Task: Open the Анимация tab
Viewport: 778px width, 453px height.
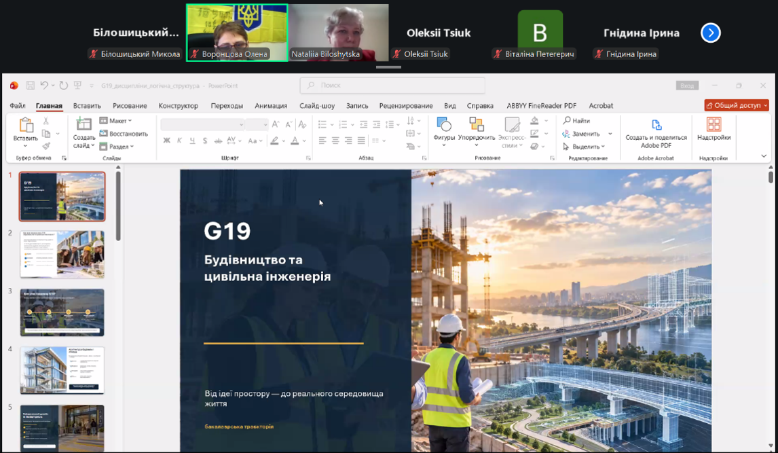Action: (271, 106)
